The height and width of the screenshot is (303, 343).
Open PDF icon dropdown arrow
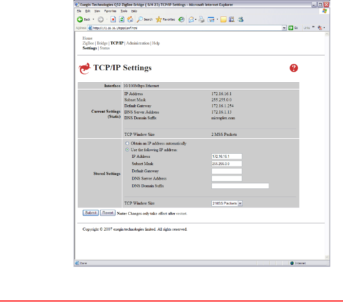tap(324, 28)
